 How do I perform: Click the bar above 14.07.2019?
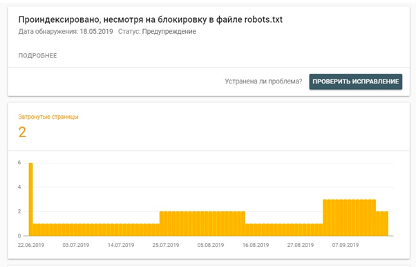[121, 230]
